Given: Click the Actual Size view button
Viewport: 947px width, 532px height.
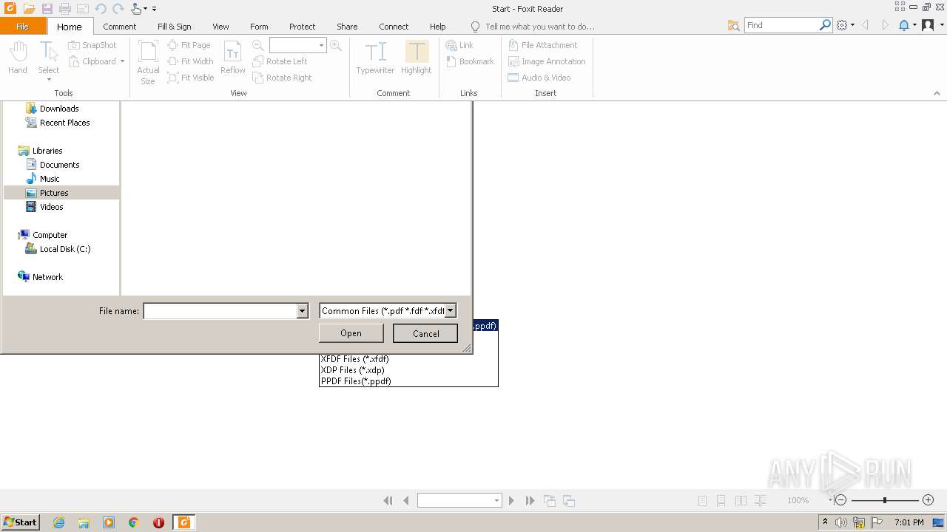Looking at the screenshot, I should click(148, 62).
